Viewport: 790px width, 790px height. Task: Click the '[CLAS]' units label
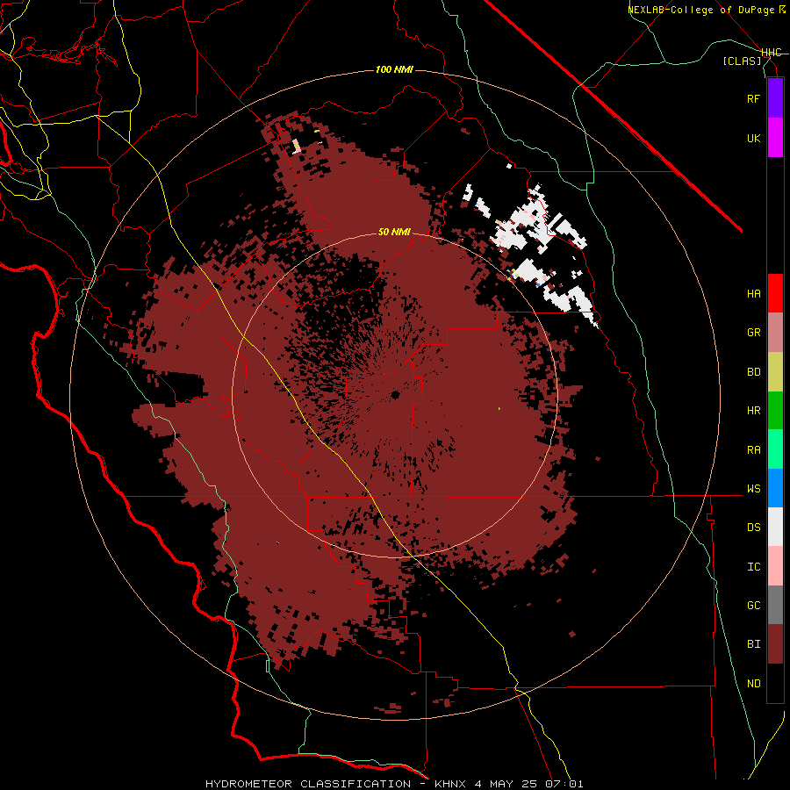(x=742, y=61)
